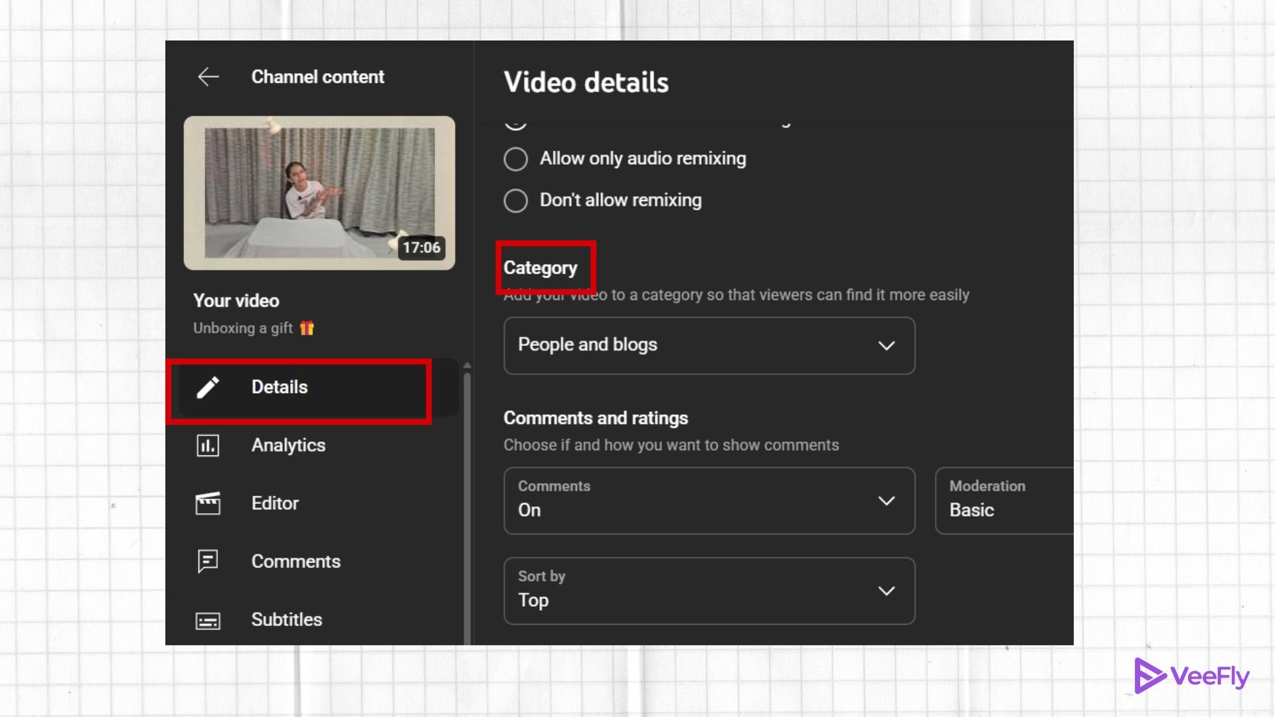The width and height of the screenshot is (1275, 717).
Task: Select the 'Allow only audio remixing' radio button
Action: tap(515, 159)
